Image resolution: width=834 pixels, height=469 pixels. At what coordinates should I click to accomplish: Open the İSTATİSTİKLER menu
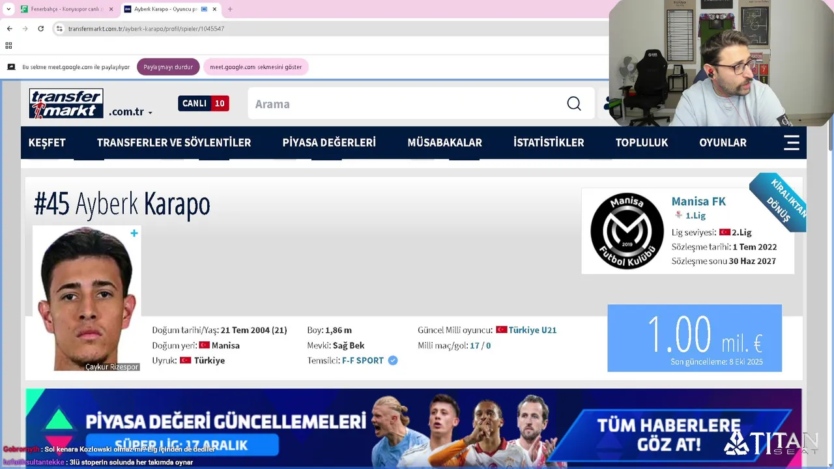(549, 143)
